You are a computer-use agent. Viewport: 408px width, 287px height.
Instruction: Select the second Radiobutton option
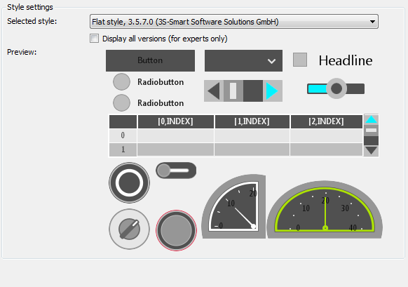(121, 102)
